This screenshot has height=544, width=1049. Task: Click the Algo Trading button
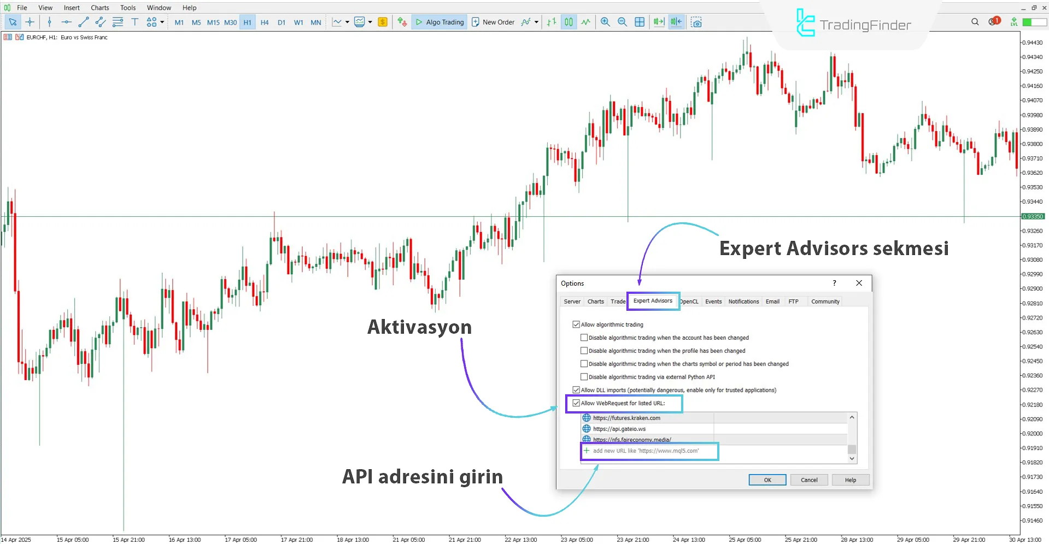click(x=439, y=22)
